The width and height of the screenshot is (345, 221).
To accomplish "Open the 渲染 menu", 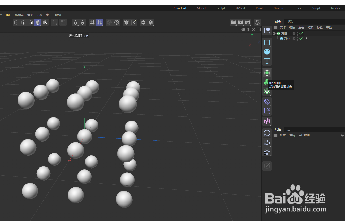I will coord(30,15).
